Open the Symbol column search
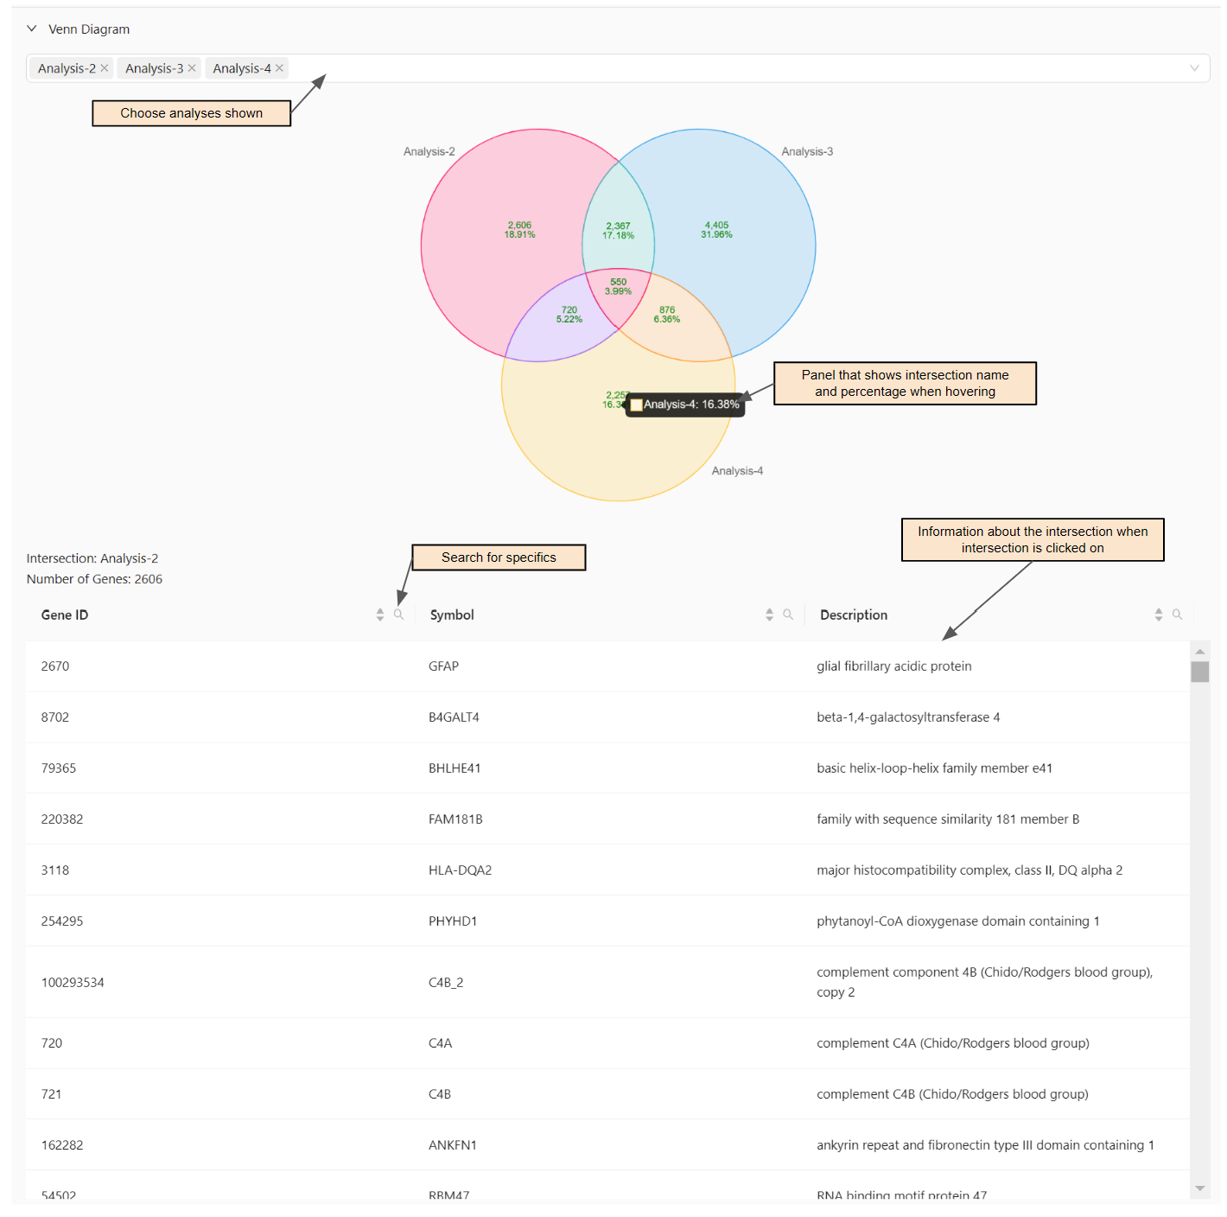Image resolution: width=1227 pixels, height=1217 pixels. point(788,614)
